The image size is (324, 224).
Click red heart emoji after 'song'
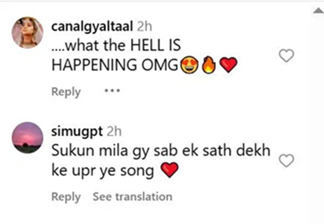(170, 171)
